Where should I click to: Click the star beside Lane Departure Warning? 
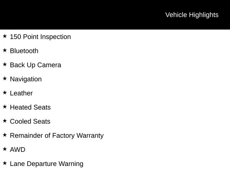coord(5,163)
